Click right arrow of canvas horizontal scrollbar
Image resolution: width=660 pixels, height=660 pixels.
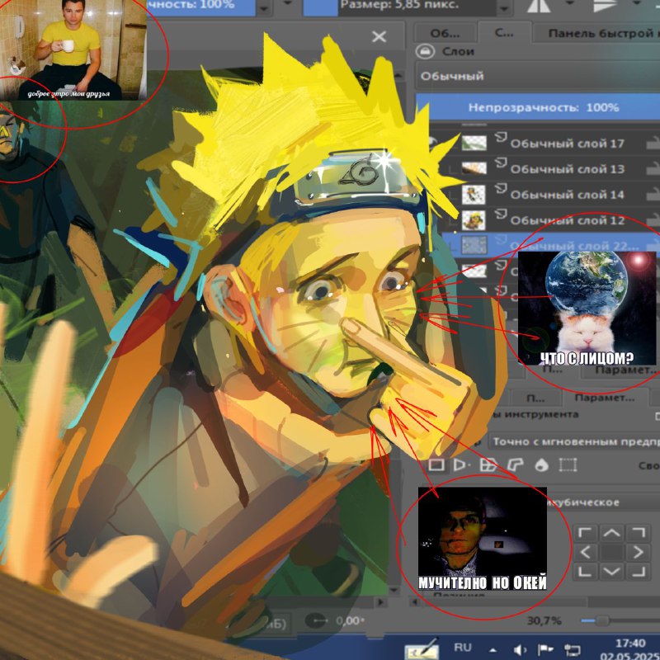(380, 602)
